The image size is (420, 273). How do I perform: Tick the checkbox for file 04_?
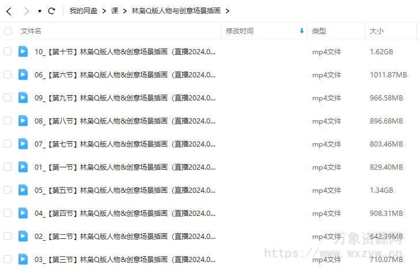(7, 213)
